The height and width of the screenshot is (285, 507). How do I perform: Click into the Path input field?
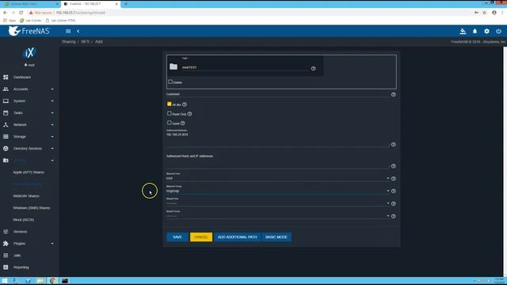point(246,67)
